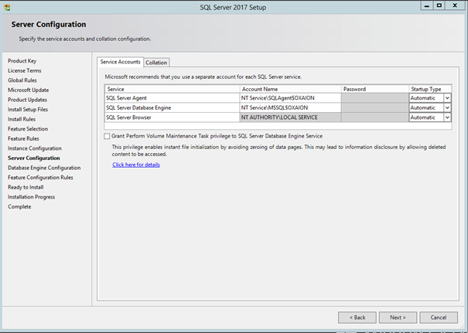Click Product Updates step in sidebar
Viewport: 468px width, 333px height.
(x=27, y=100)
